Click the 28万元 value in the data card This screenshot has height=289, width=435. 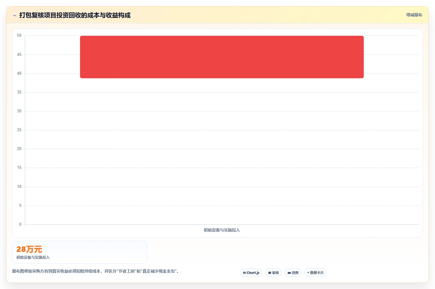(29, 249)
